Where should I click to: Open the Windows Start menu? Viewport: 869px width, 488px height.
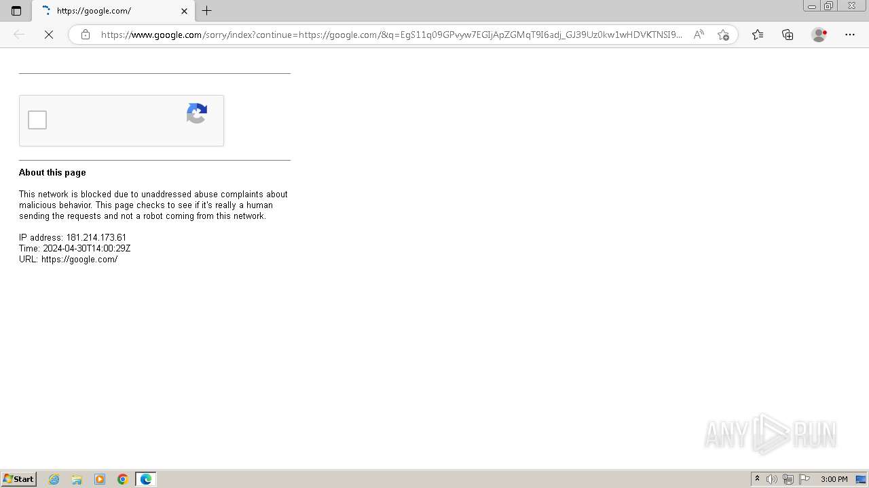18,479
